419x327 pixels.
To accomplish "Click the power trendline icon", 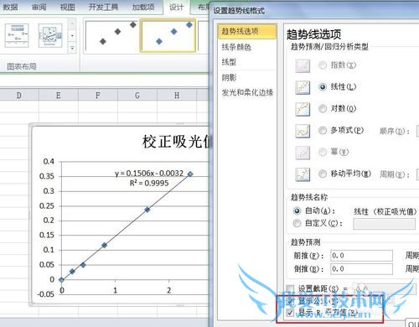I will [303, 153].
